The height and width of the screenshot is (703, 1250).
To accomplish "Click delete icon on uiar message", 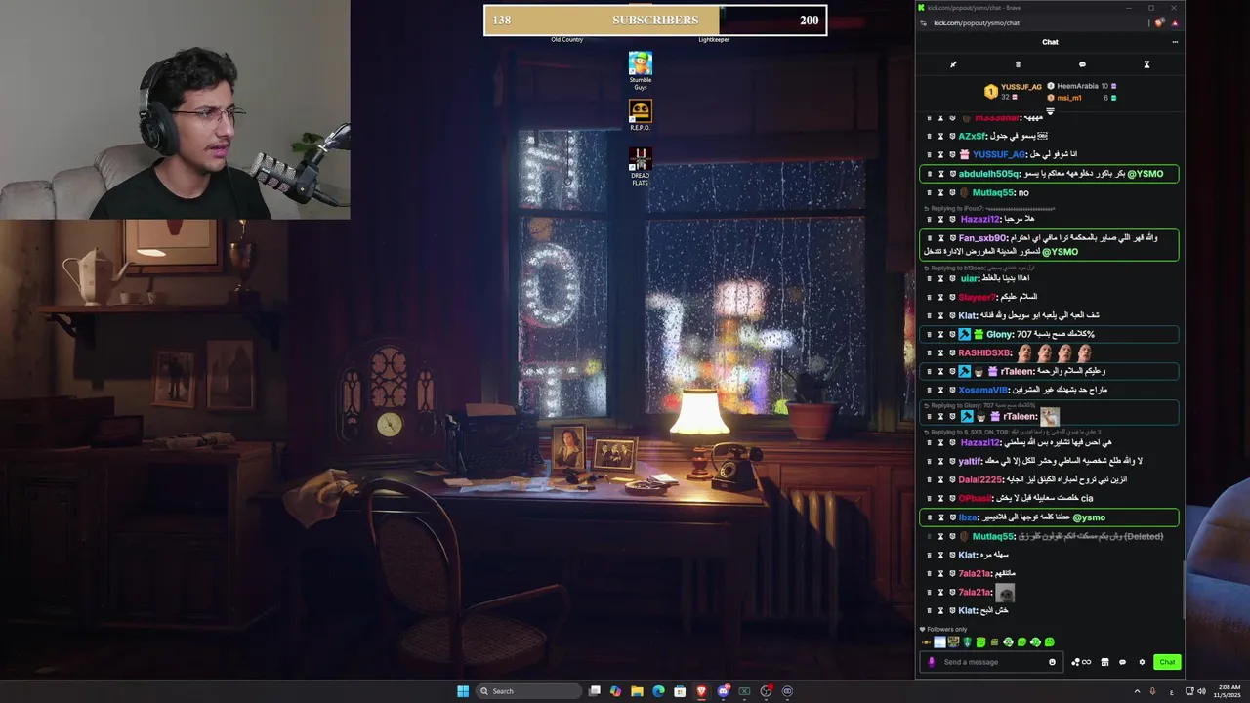I will click(x=929, y=278).
